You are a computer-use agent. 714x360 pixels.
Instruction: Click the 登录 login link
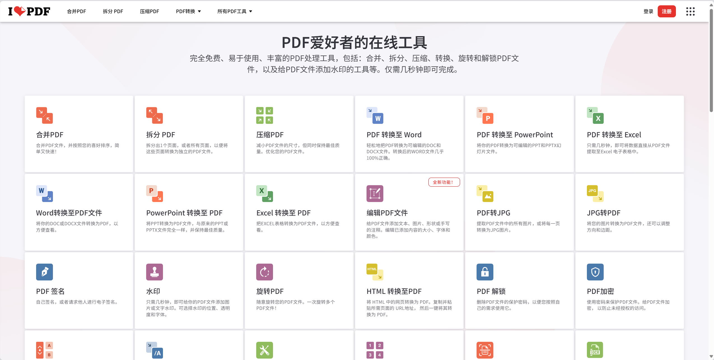click(648, 11)
